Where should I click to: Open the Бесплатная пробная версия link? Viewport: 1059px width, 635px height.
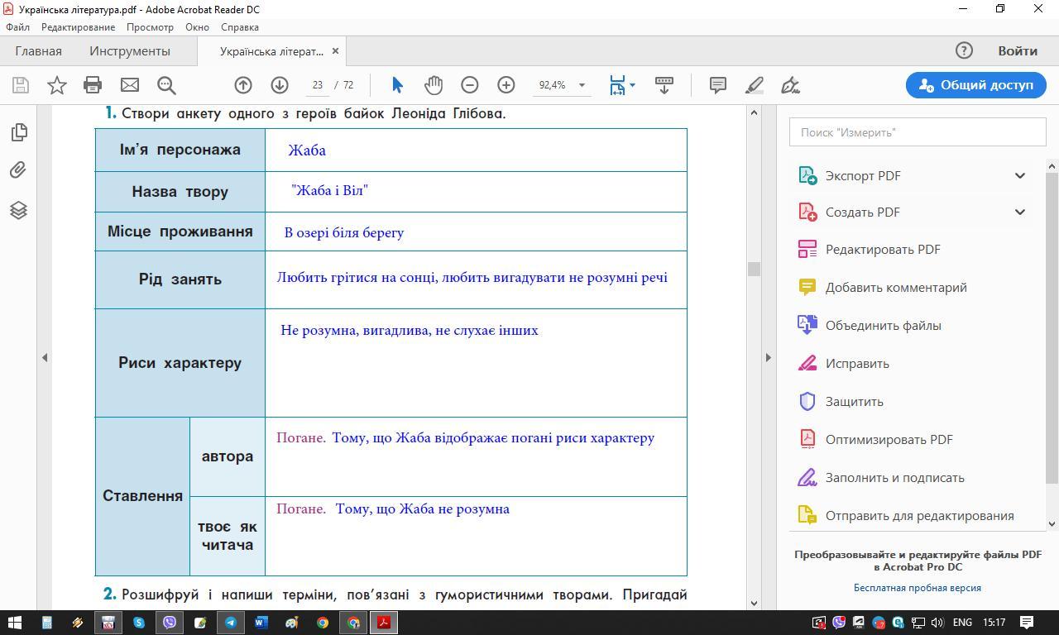[917, 588]
